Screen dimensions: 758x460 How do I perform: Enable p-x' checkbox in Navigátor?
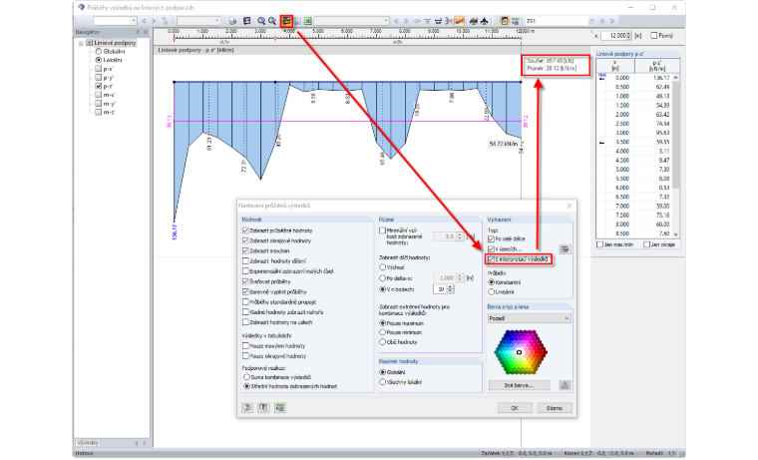(x=98, y=69)
